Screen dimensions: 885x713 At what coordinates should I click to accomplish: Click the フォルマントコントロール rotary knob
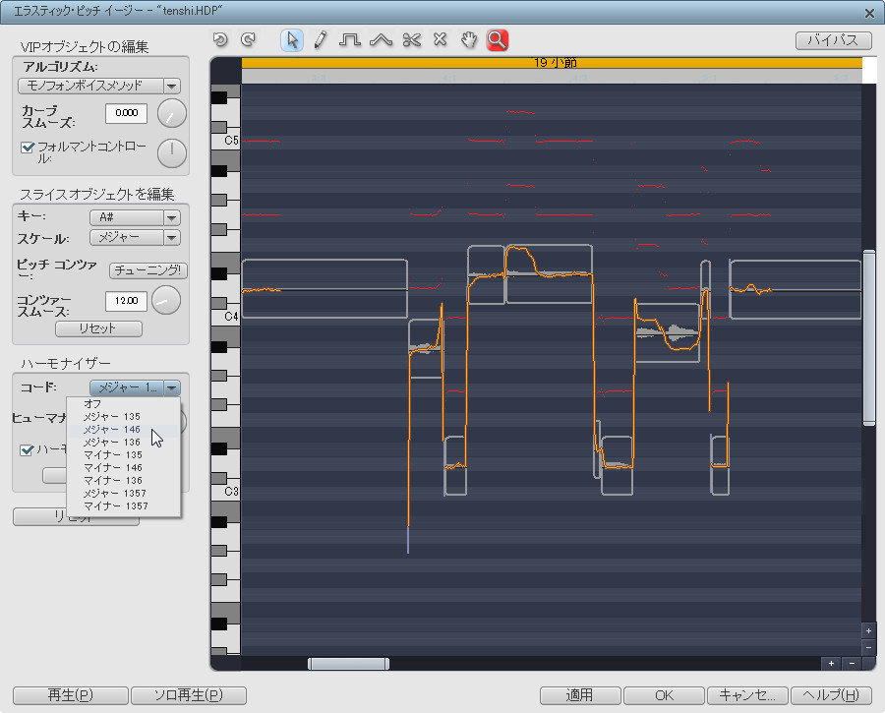(171, 153)
